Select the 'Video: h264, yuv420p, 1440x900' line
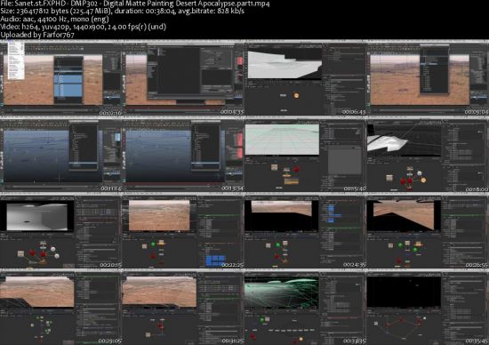The height and width of the screenshot is (345, 489). point(84,27)
